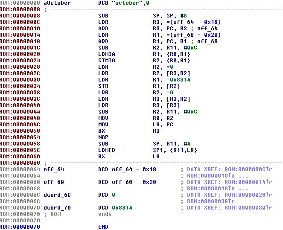Screen dimensions: 283x230
Task: Click LDR R2, =0 at address 00000028
Action: click(x=136, y=67)
